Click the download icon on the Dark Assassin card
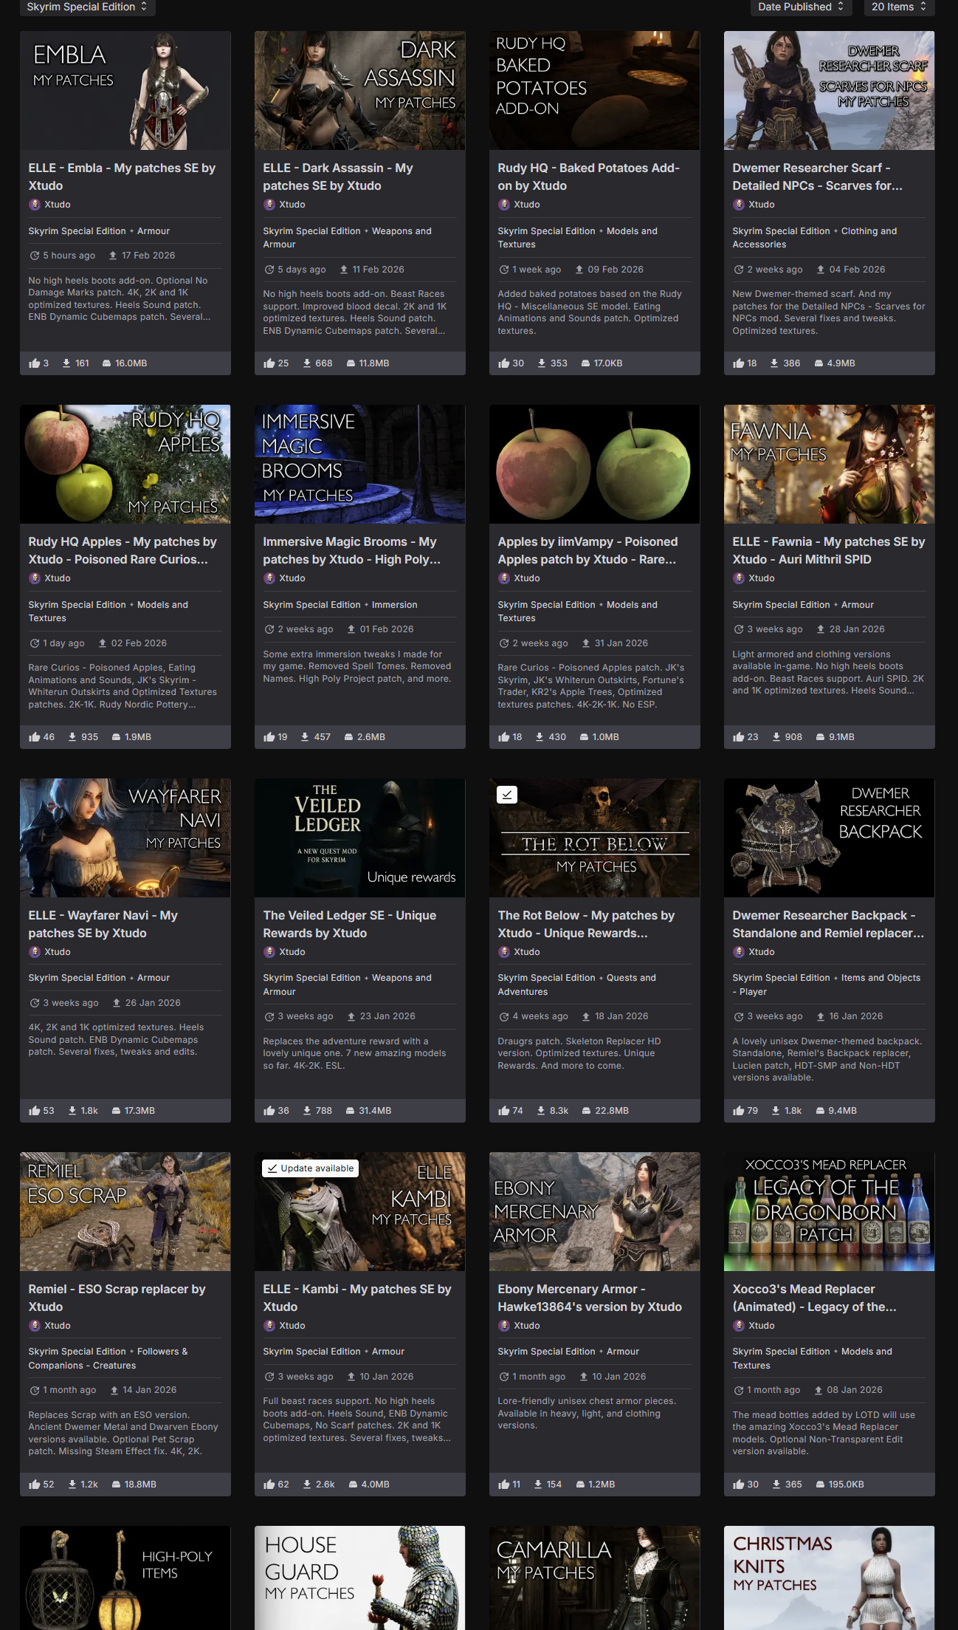Screen dimensions: 958x1630 (x=307, y=363)
